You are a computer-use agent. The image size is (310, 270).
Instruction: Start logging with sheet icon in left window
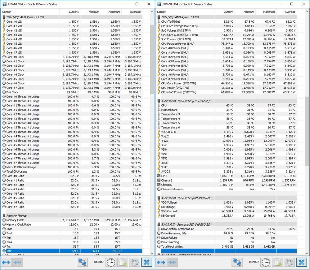[x=123, y=262]
